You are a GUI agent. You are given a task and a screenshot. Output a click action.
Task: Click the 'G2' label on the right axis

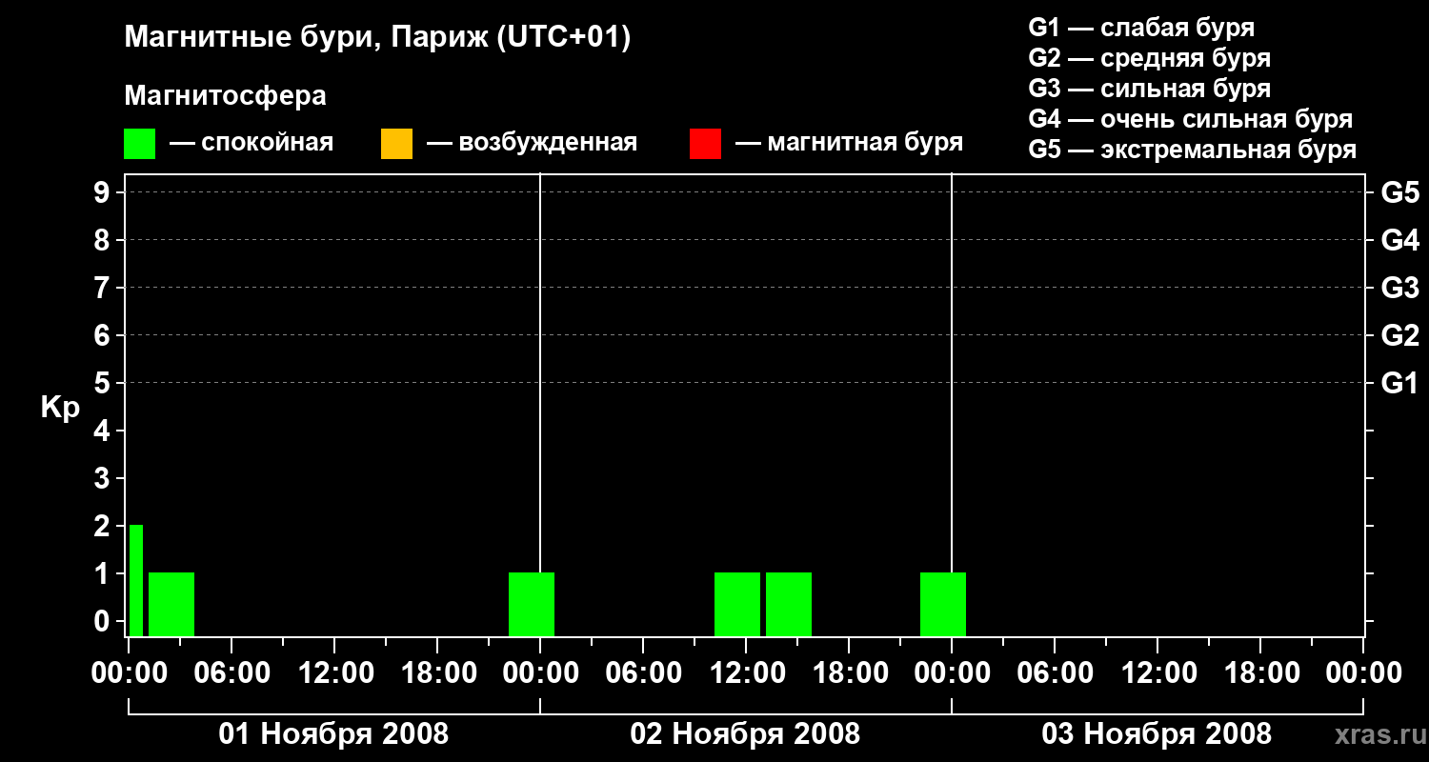coord(1400,335)
